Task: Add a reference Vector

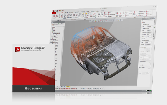Action: click(x=94, y=15)
